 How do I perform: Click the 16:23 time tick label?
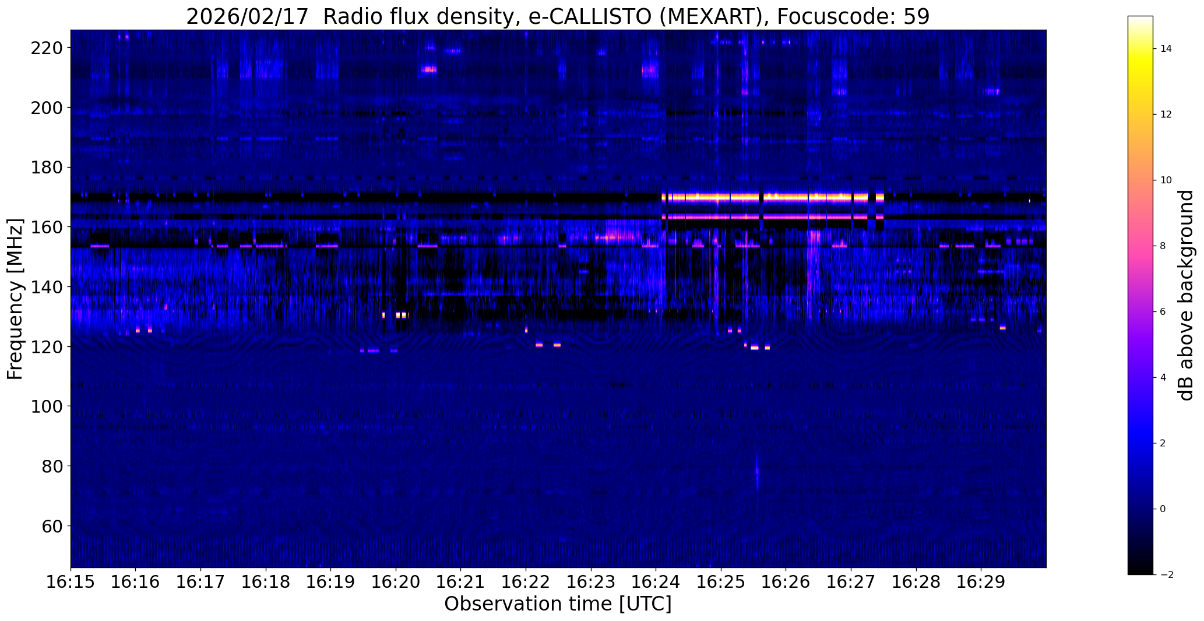coord(591,582)
